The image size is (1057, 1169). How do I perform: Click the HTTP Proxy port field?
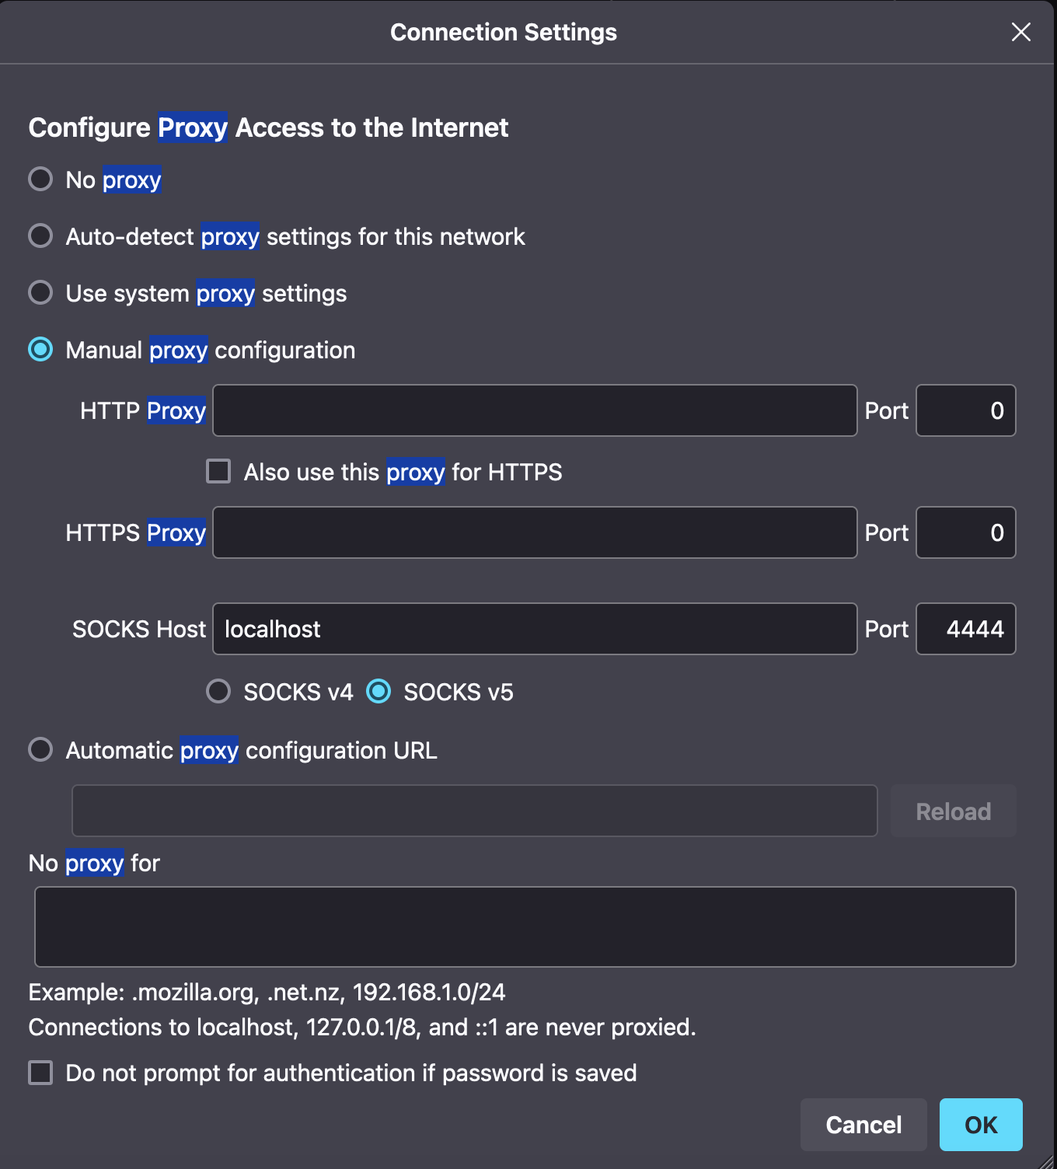pyautogui.click(x=965, y=410)
